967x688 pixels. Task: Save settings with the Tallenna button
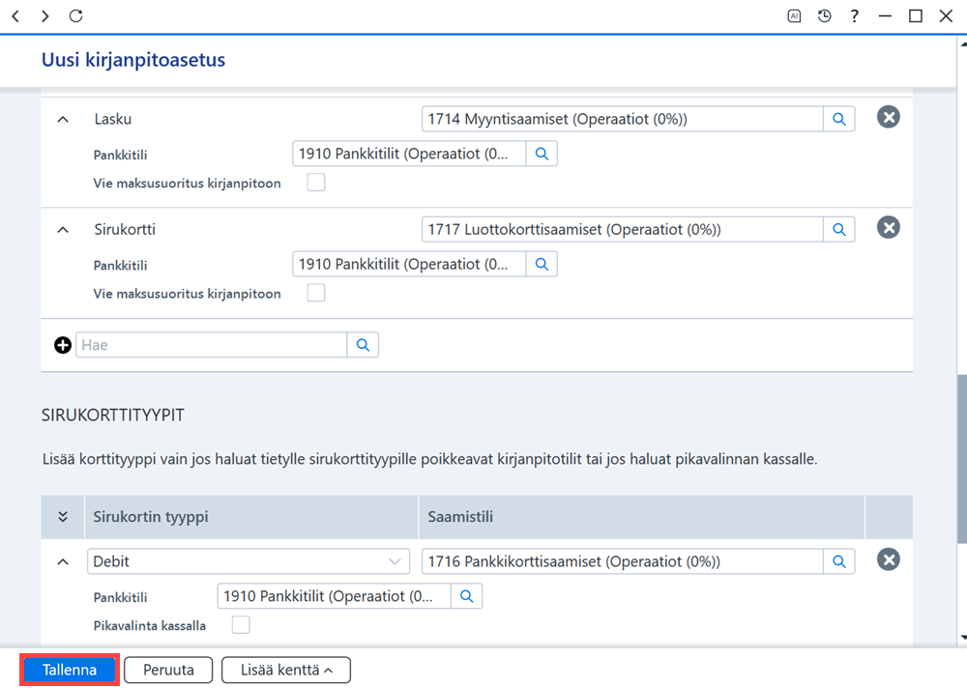coord(69,670)
